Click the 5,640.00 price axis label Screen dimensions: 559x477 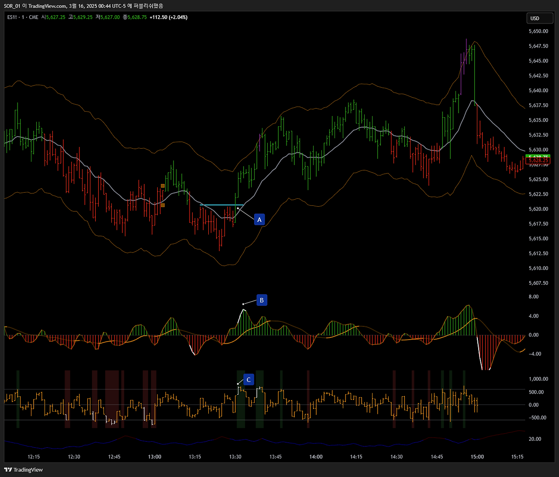(x=538, y=91)
